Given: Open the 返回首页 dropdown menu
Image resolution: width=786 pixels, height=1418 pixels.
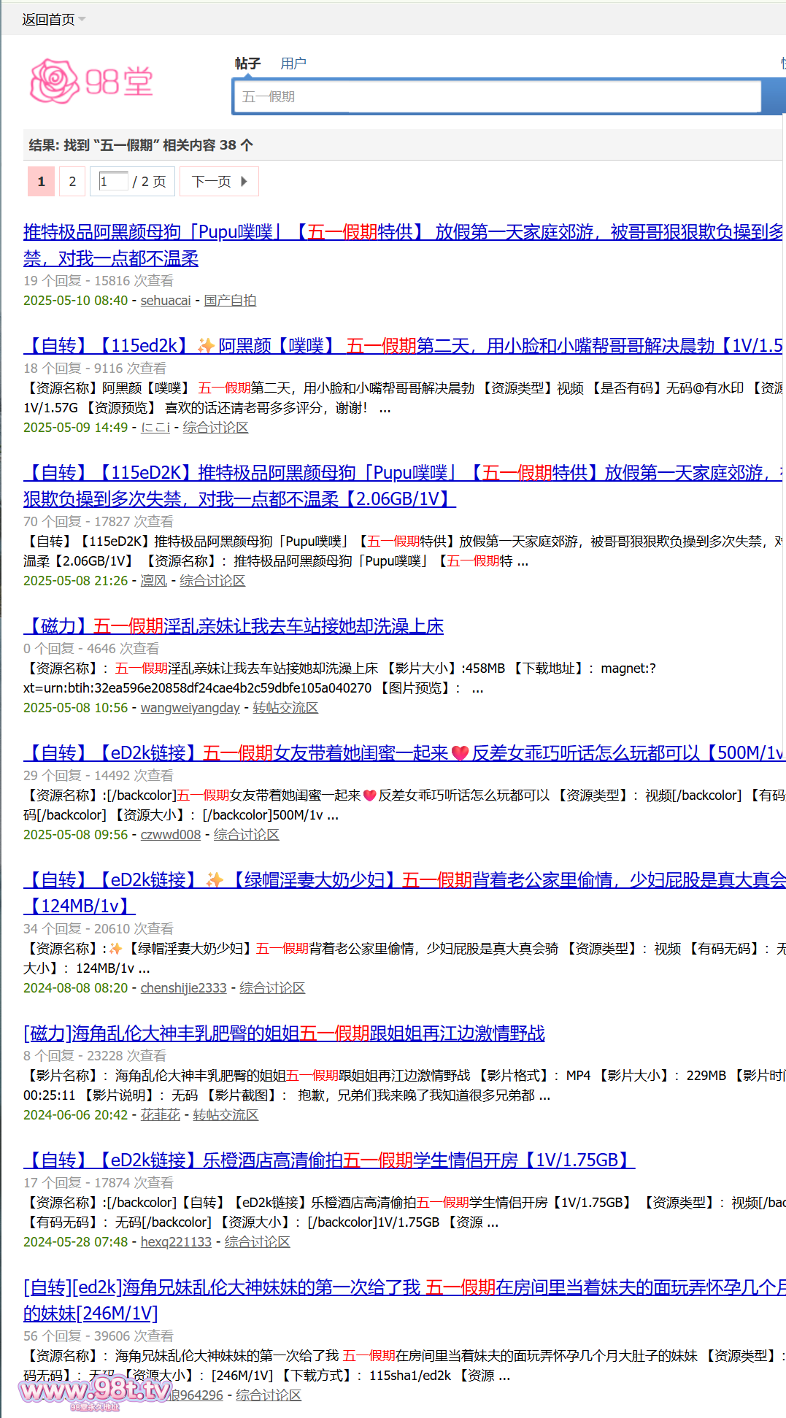Looking at the screenshot, I should coord(53,20).
